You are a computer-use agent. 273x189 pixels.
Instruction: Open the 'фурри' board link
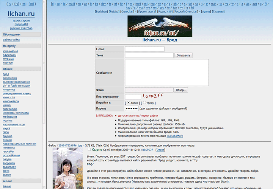(7, 175)
